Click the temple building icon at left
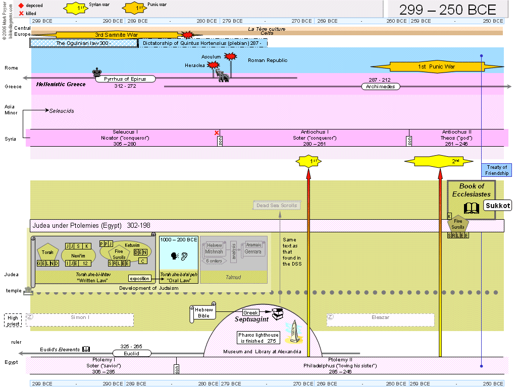Screen dimensions: 517x387 [28, 291]
